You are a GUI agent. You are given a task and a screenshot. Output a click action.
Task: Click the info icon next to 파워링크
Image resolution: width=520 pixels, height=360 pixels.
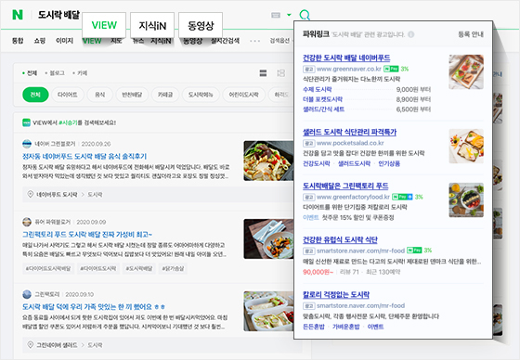(410, 34)
